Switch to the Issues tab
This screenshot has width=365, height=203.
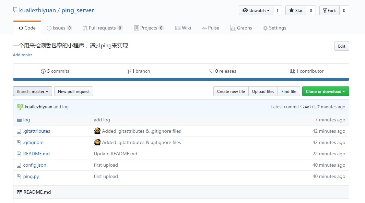click(59, 28)
